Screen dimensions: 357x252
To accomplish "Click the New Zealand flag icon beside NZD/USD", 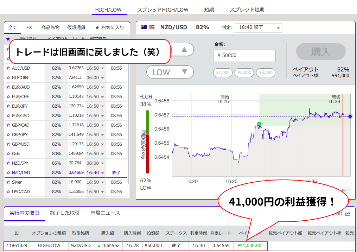I will coord(144,27).
